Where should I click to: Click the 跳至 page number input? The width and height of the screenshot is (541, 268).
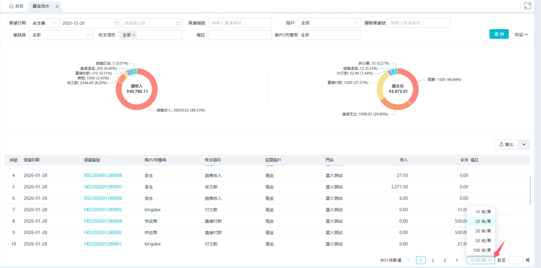pyautogui.click(x=515, y=260)
